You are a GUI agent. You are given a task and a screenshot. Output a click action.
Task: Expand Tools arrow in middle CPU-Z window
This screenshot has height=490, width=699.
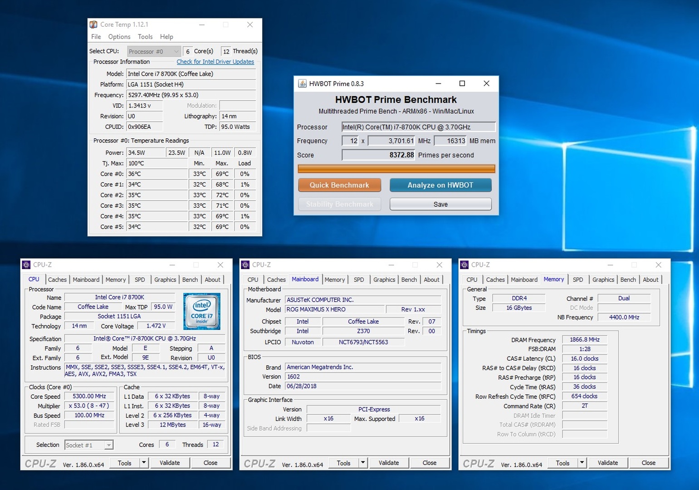click(x=363, y=463)
